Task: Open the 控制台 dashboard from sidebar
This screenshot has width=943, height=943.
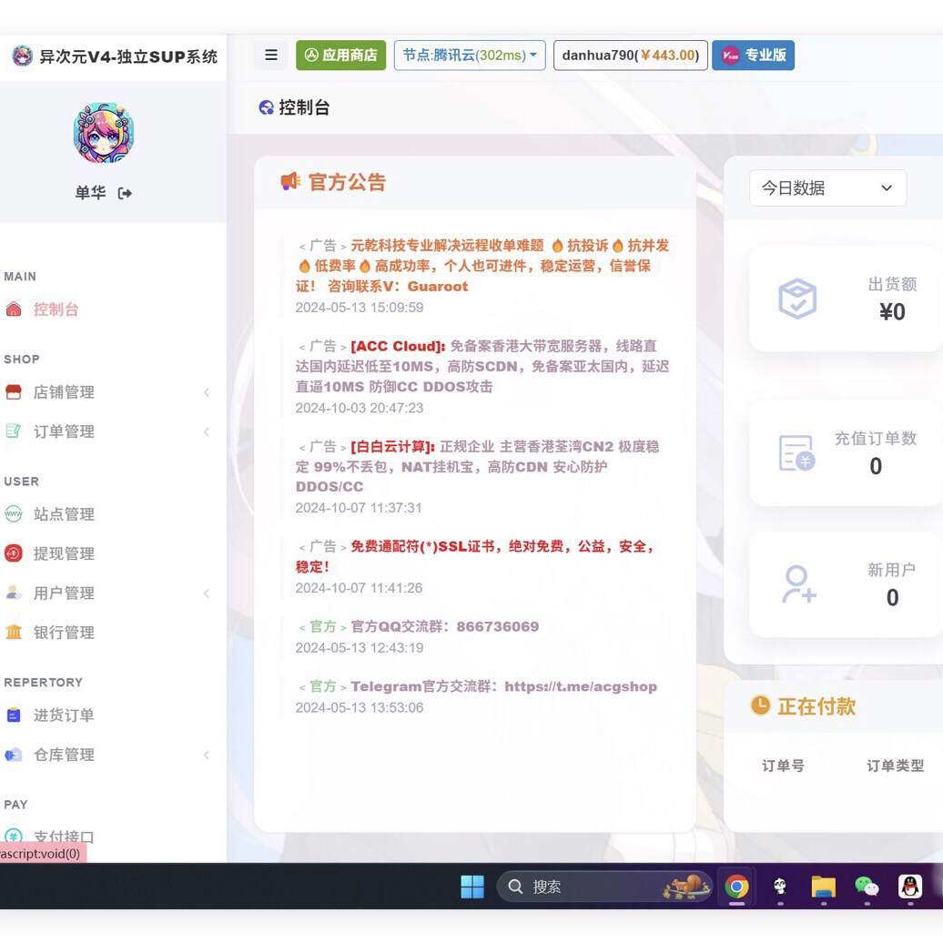Action: click(56, 309)
